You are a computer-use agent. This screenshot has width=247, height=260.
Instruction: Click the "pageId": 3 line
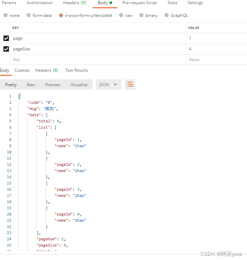68,190
